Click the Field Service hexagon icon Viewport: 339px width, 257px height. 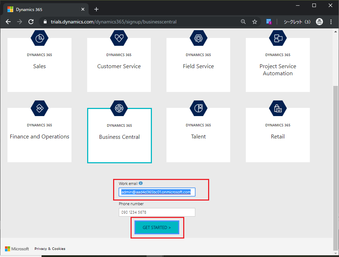pyautogui.click(x=198, y=38)
